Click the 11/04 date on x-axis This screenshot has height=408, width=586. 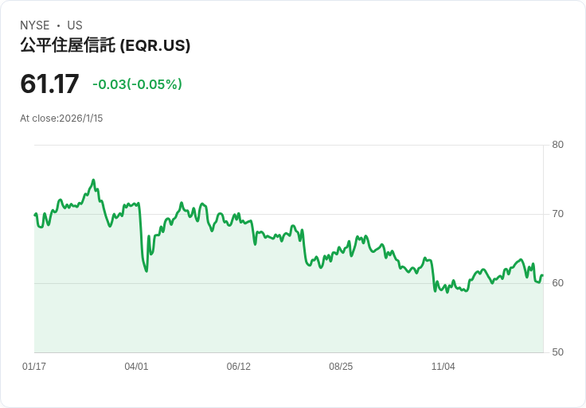tap(443, 367)
